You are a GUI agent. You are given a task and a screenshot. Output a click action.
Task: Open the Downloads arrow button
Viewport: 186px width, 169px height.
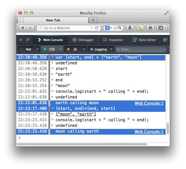click(x=130, y=28)
